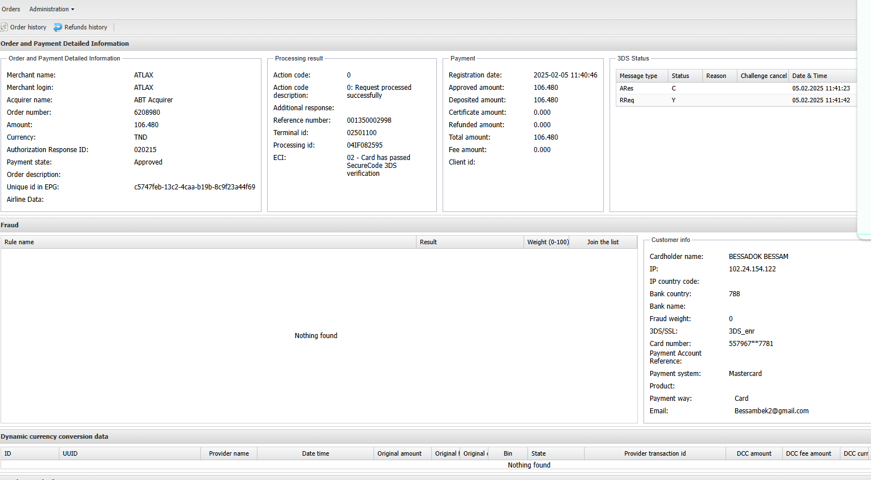Click the Provider transaction id header

(655, 453)
